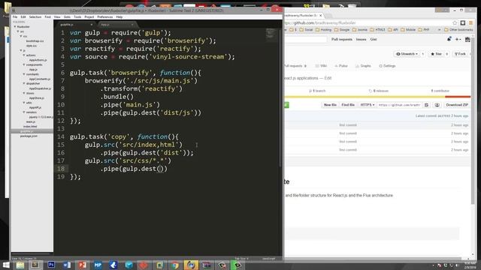Collapse the vendors folder in sidebar
The width and height of the screenshot is (481, 270).
[x=24, y=112]
